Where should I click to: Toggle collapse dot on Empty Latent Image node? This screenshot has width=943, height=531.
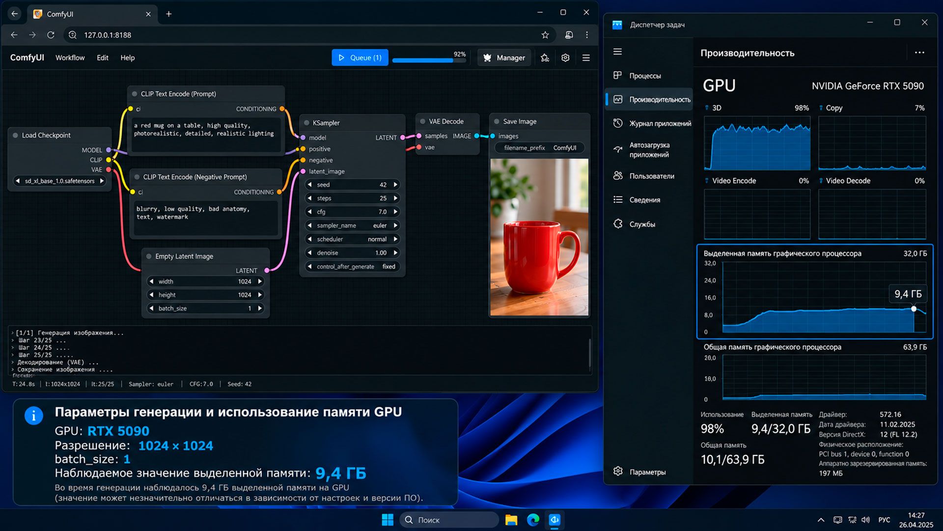point(149,256)
